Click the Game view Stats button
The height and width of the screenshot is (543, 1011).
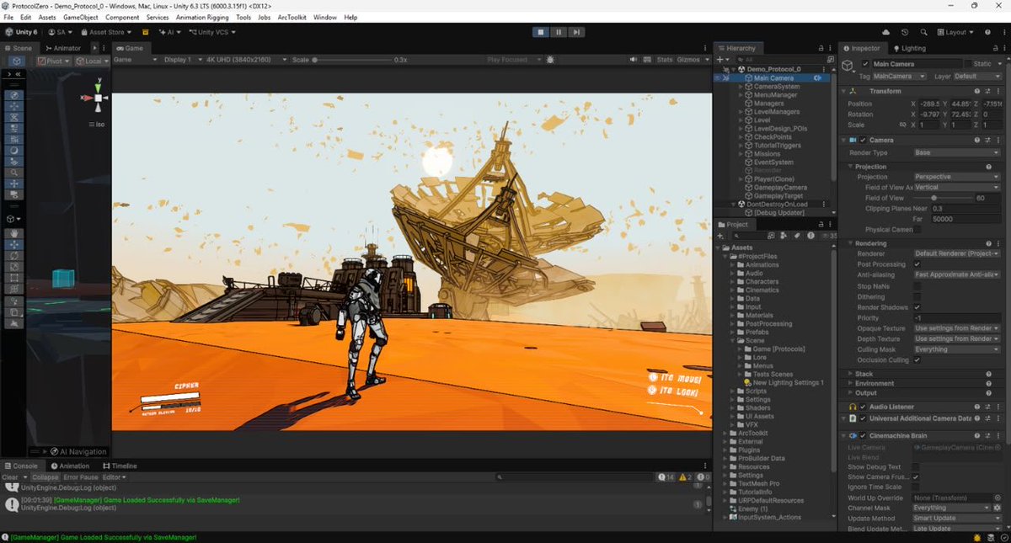(665, 60)
